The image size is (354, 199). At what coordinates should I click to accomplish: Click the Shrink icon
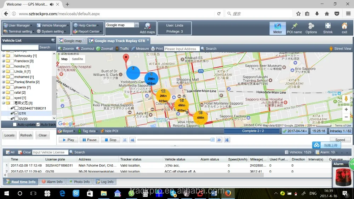click(x=328, y=26)
